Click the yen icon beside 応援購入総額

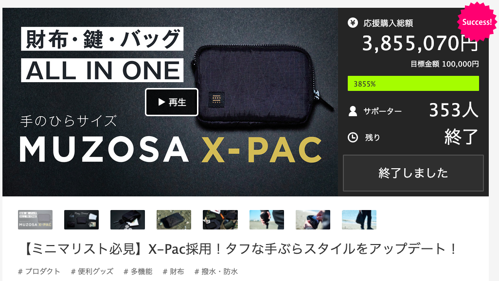(x=353, y=23)
